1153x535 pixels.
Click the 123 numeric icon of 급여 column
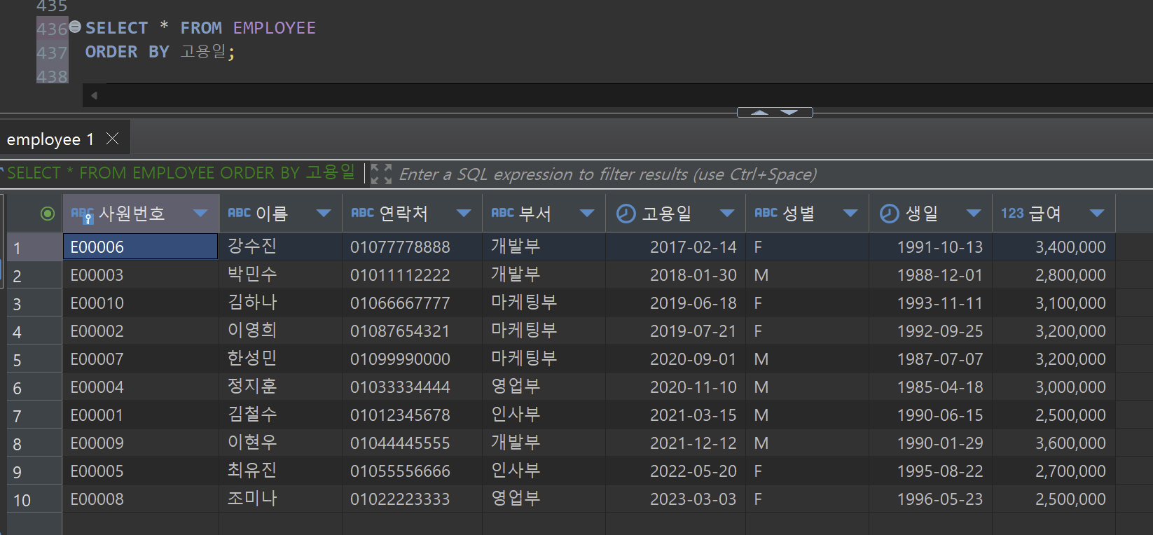tap(1012, 213)
